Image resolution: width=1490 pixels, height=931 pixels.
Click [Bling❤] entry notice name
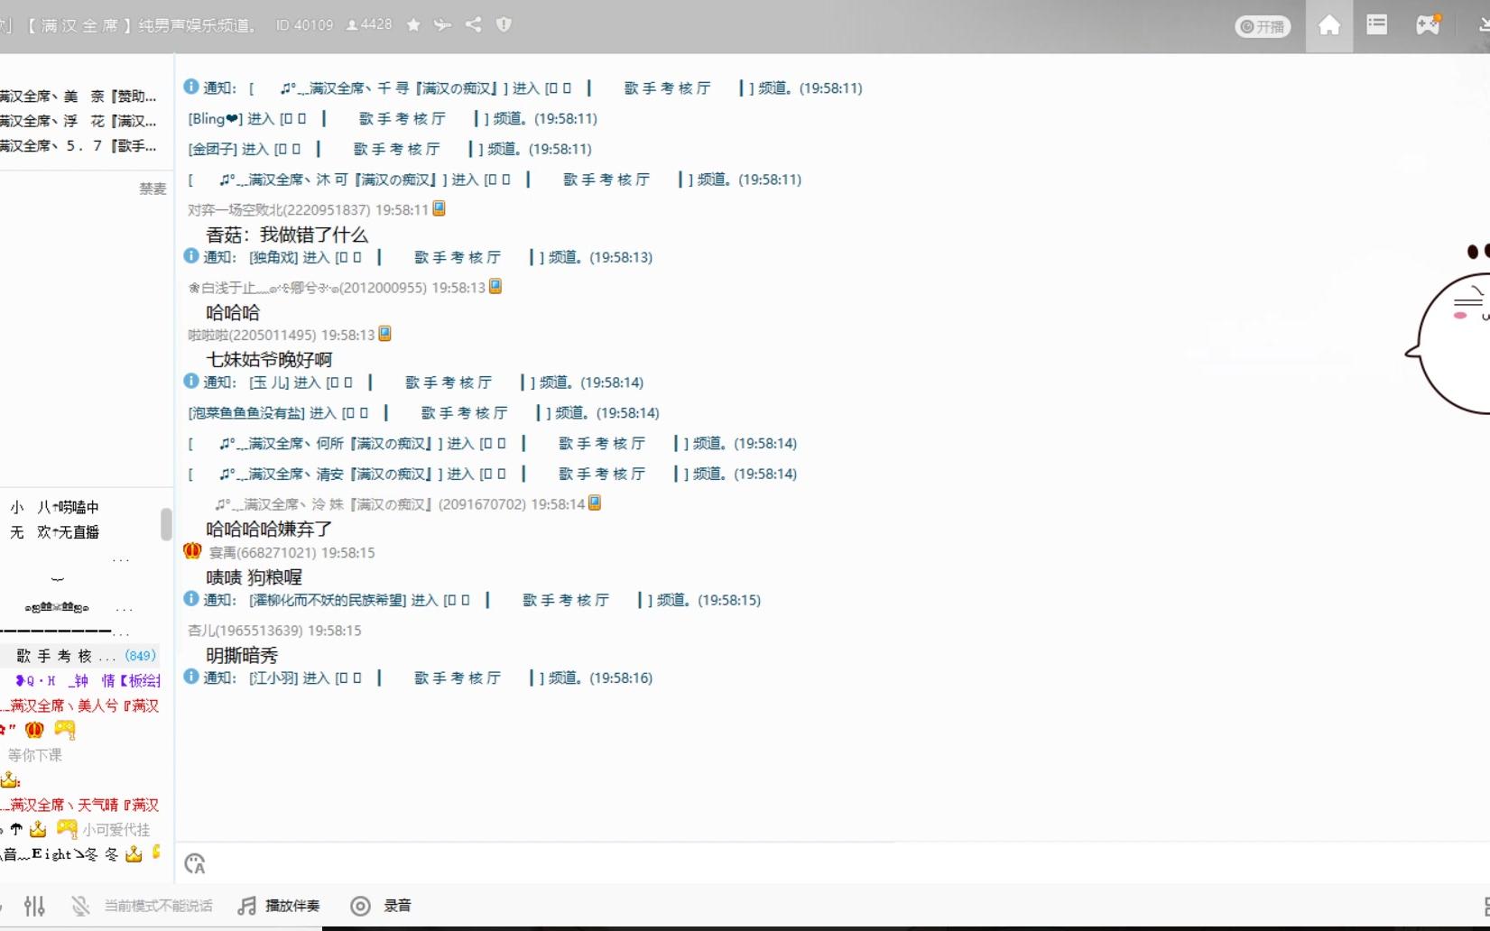(x=215, y=118)
